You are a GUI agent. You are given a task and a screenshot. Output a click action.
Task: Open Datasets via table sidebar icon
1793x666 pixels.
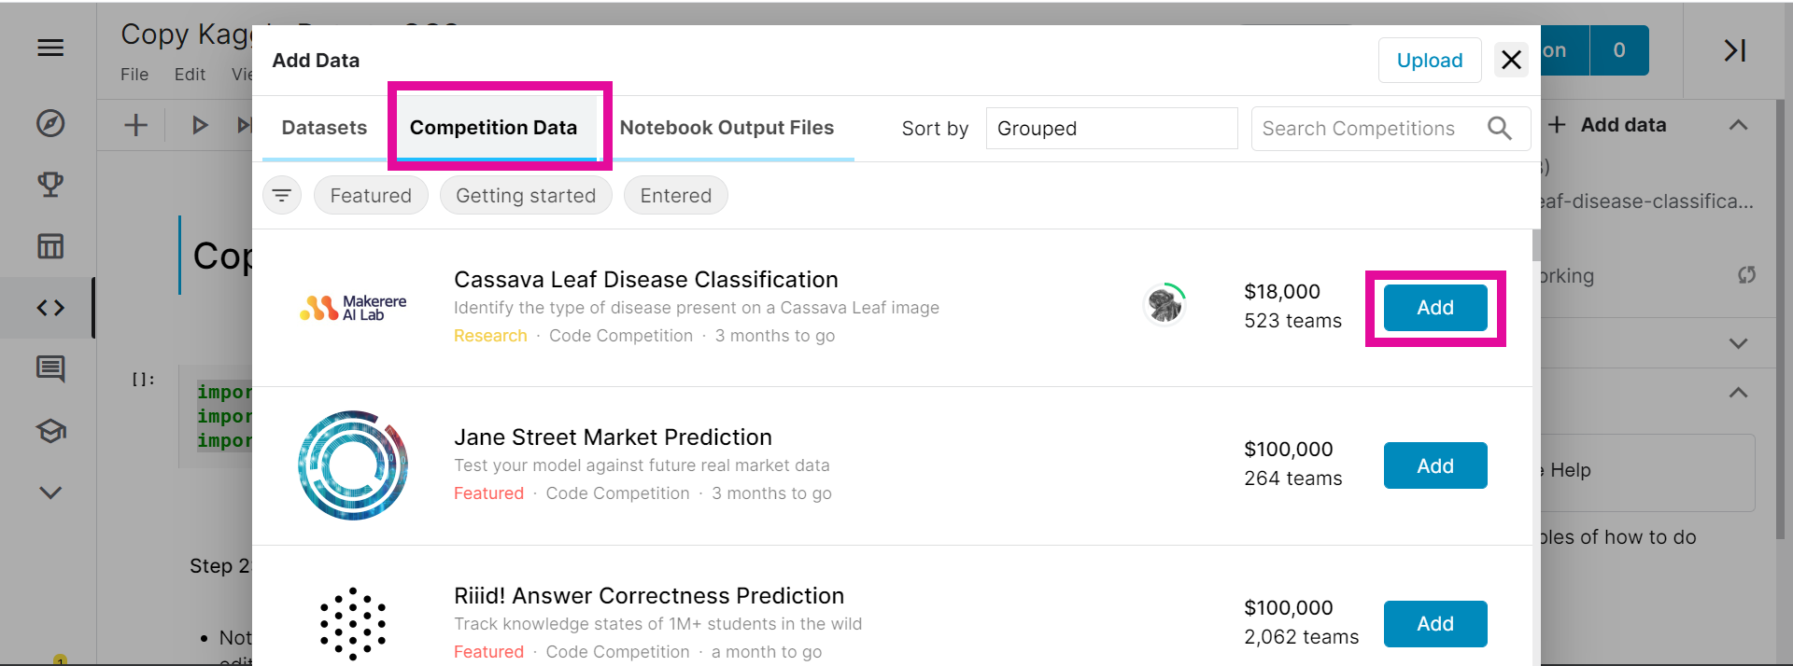pyautogui.click(x=50, y=246)
